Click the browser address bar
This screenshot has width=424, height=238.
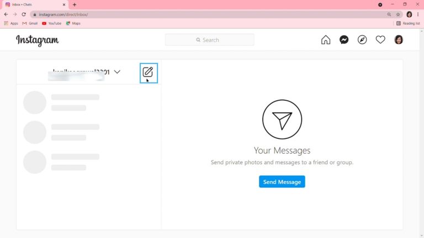click(x=210, y=14)
